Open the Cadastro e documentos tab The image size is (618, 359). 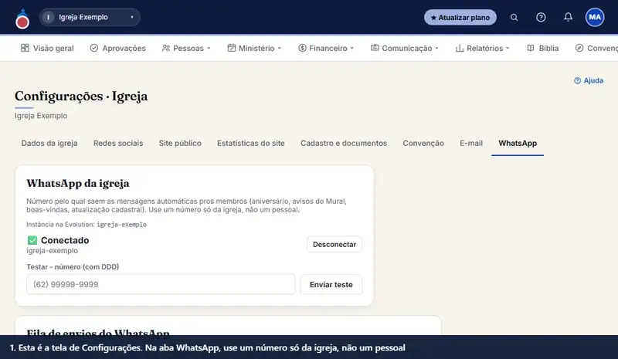coord(344,143)
